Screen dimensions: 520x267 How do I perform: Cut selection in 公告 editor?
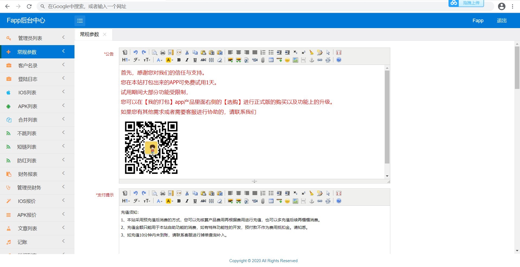click(x=187, y=52)
